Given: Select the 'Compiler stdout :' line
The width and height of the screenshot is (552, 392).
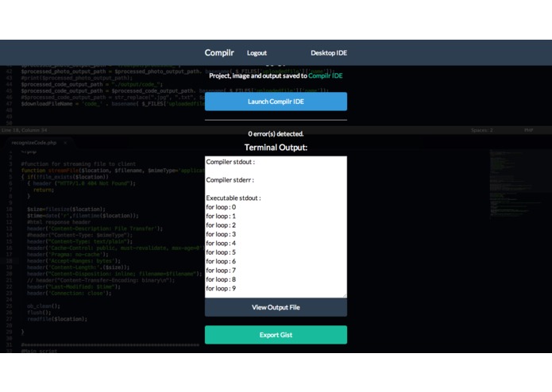Looking at the screenshot, I should coord(230,162).
